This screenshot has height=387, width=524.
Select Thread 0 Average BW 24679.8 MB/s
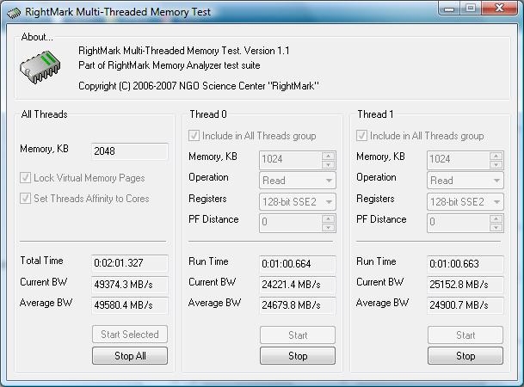[x=298, y=304]
